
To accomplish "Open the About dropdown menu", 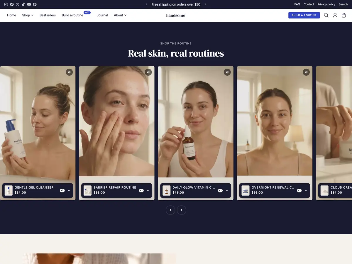I will [120, 15].
